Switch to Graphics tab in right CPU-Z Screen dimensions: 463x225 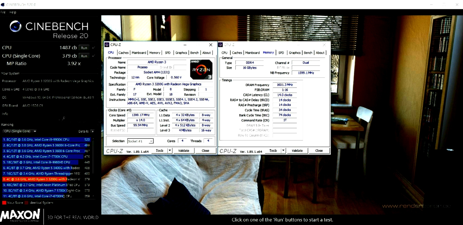tap(295, 53)
